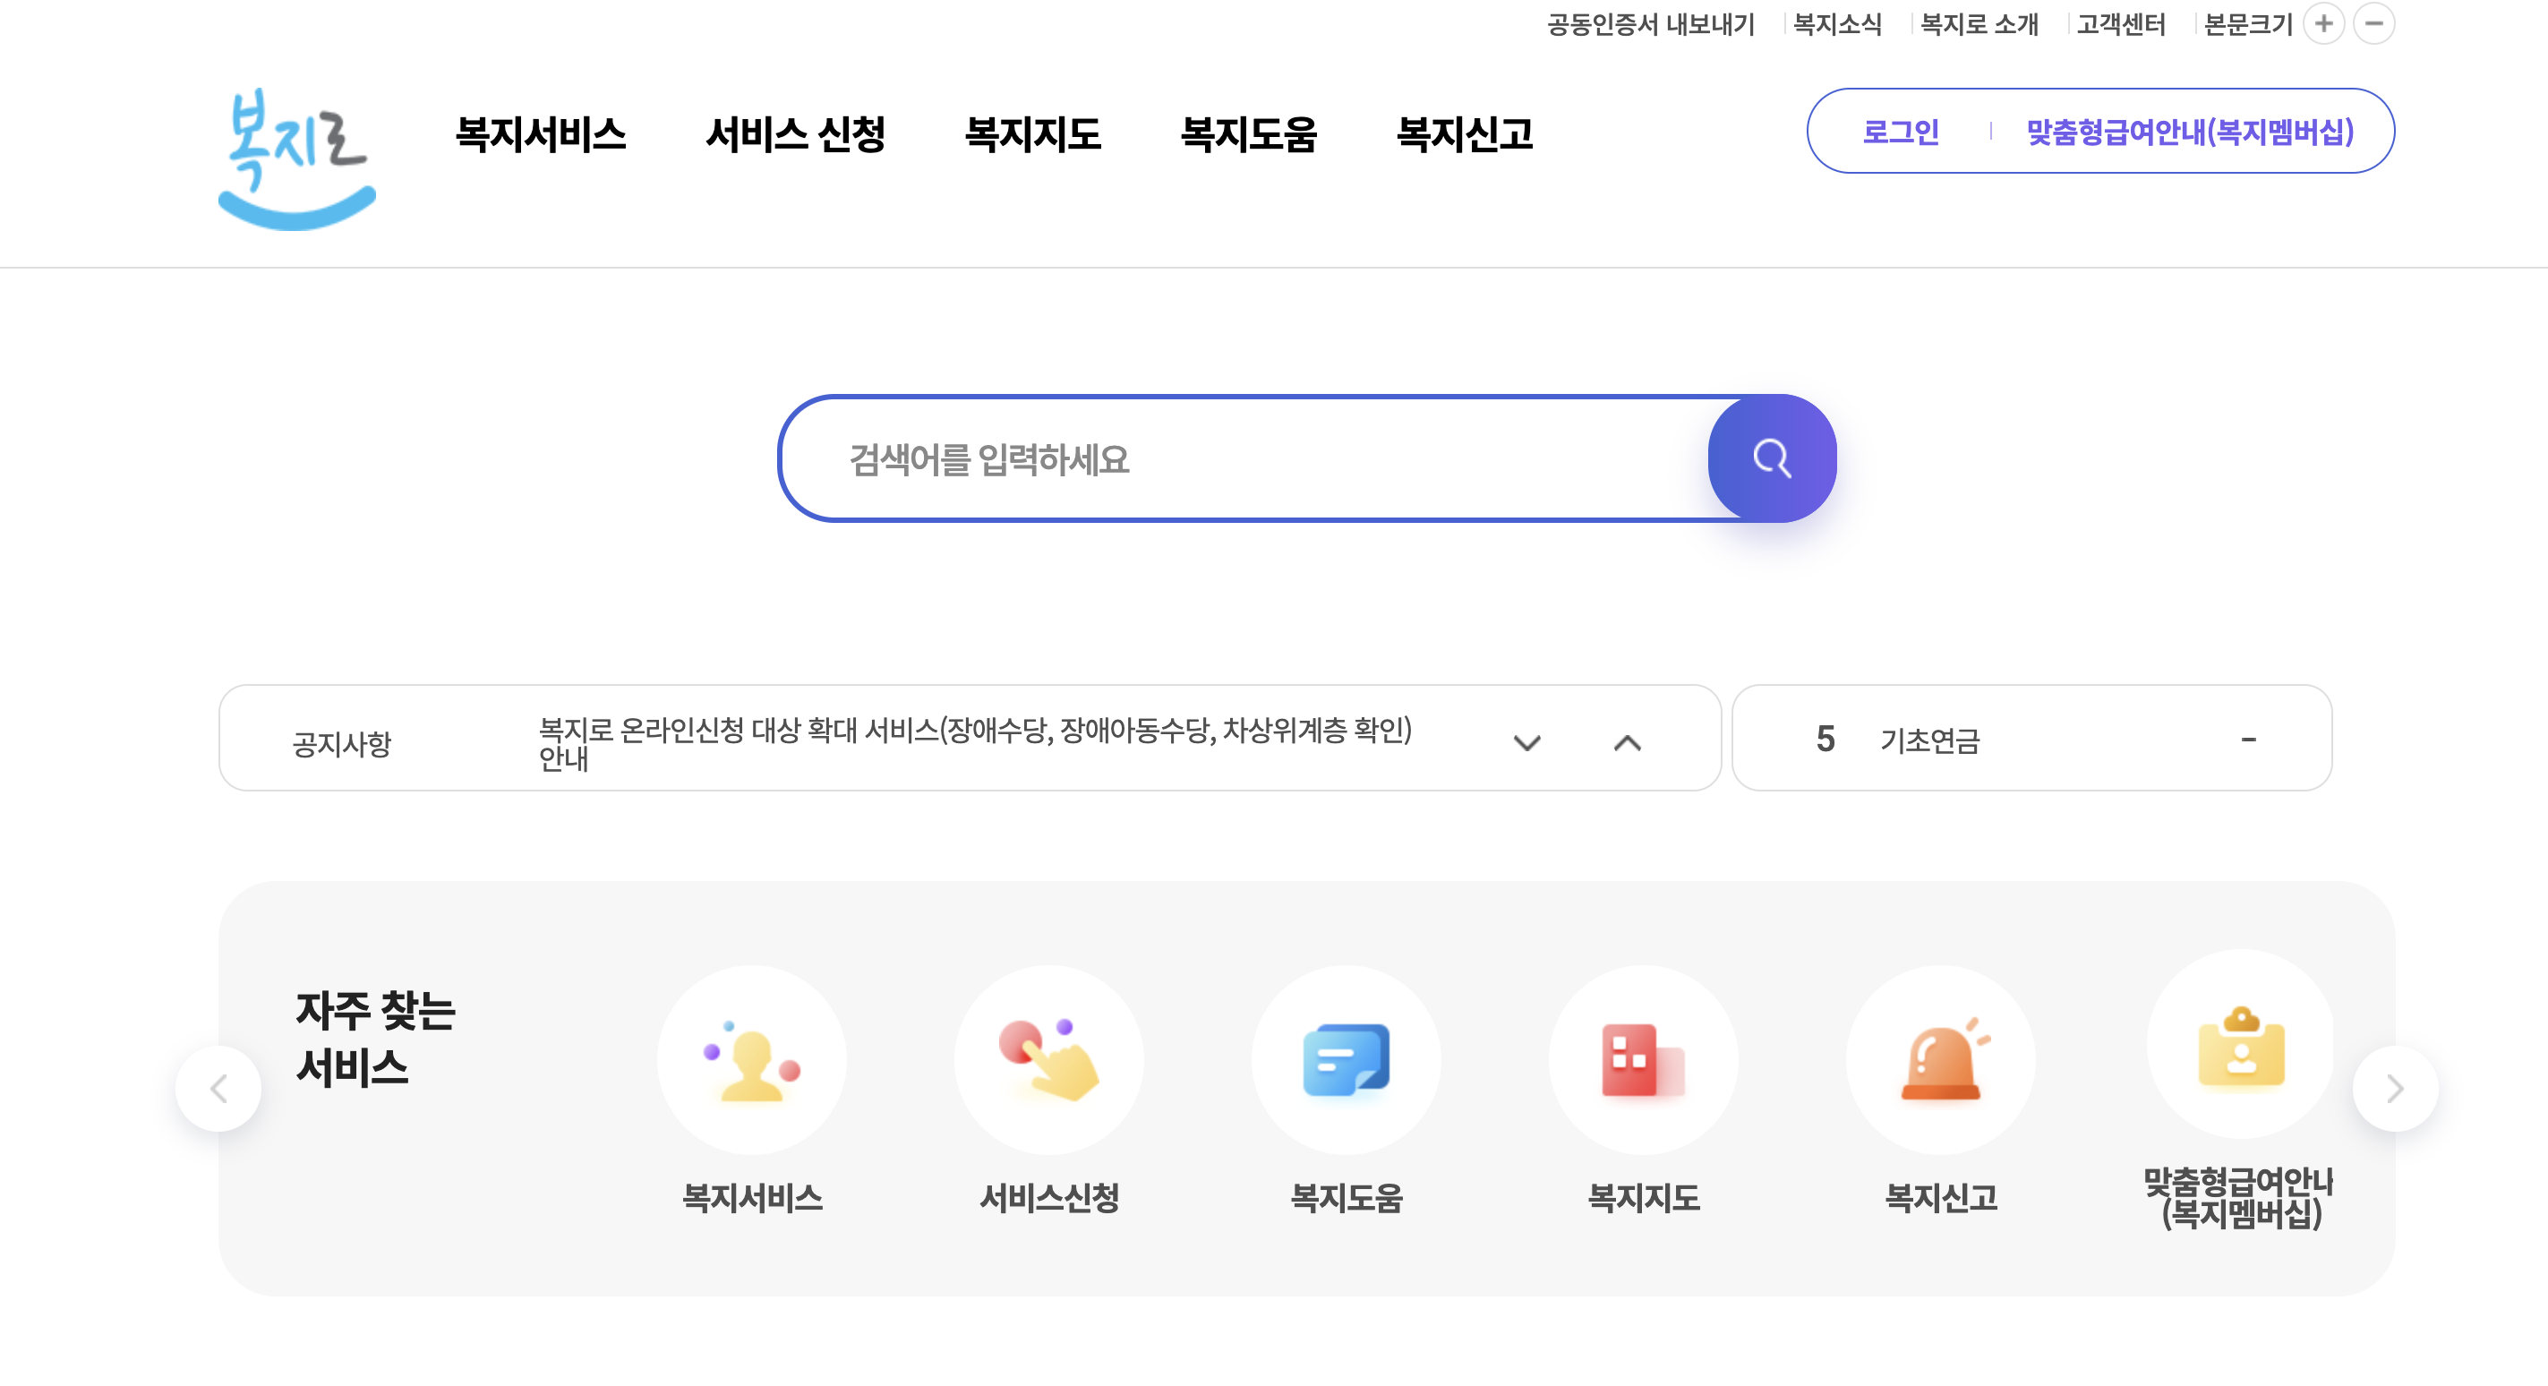Click the 복지신고 siren icon
The height and width of the screenshot is (1386, 2548).
1942,1058
